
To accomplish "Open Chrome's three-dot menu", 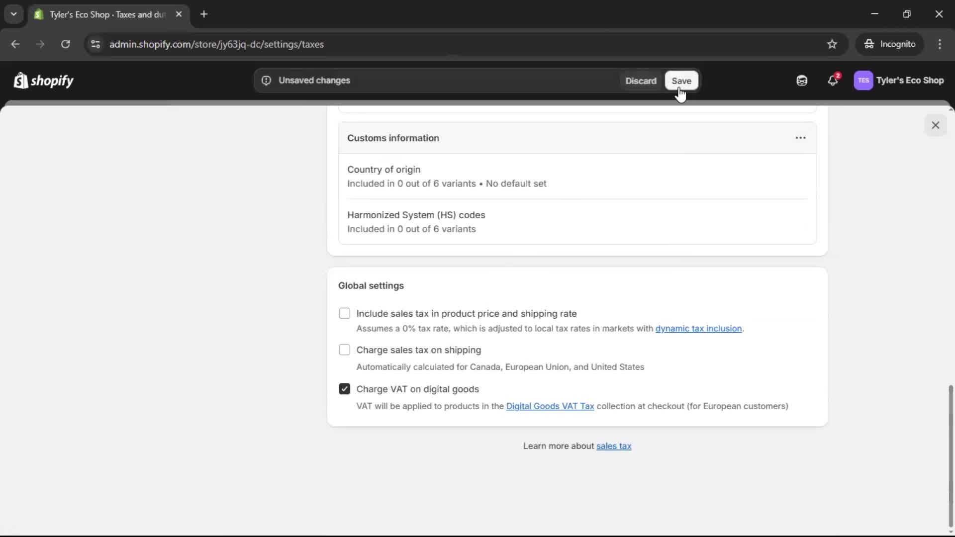I will (940, 44).
